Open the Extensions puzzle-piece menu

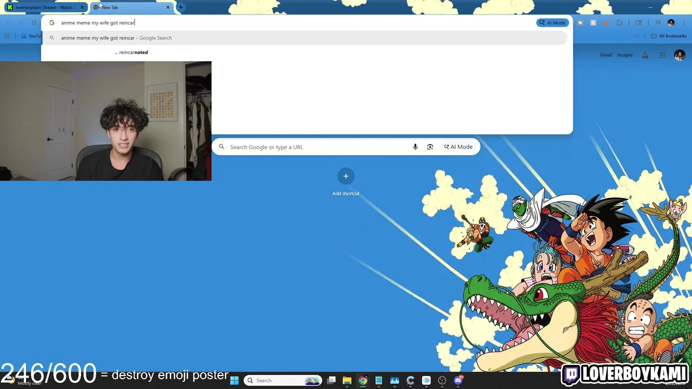point(620,23)
